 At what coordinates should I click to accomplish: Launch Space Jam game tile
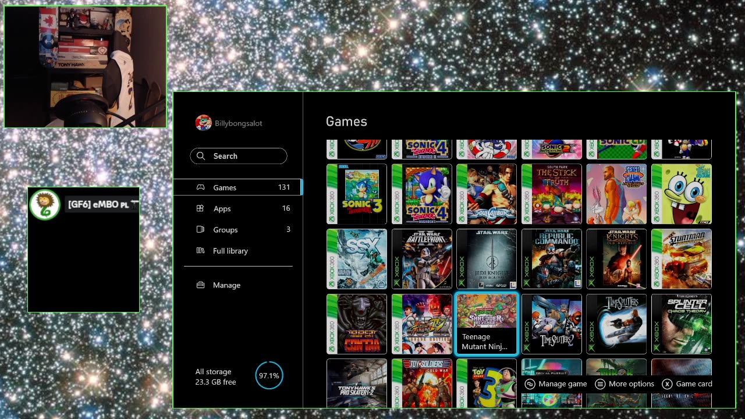click(616, 194)
